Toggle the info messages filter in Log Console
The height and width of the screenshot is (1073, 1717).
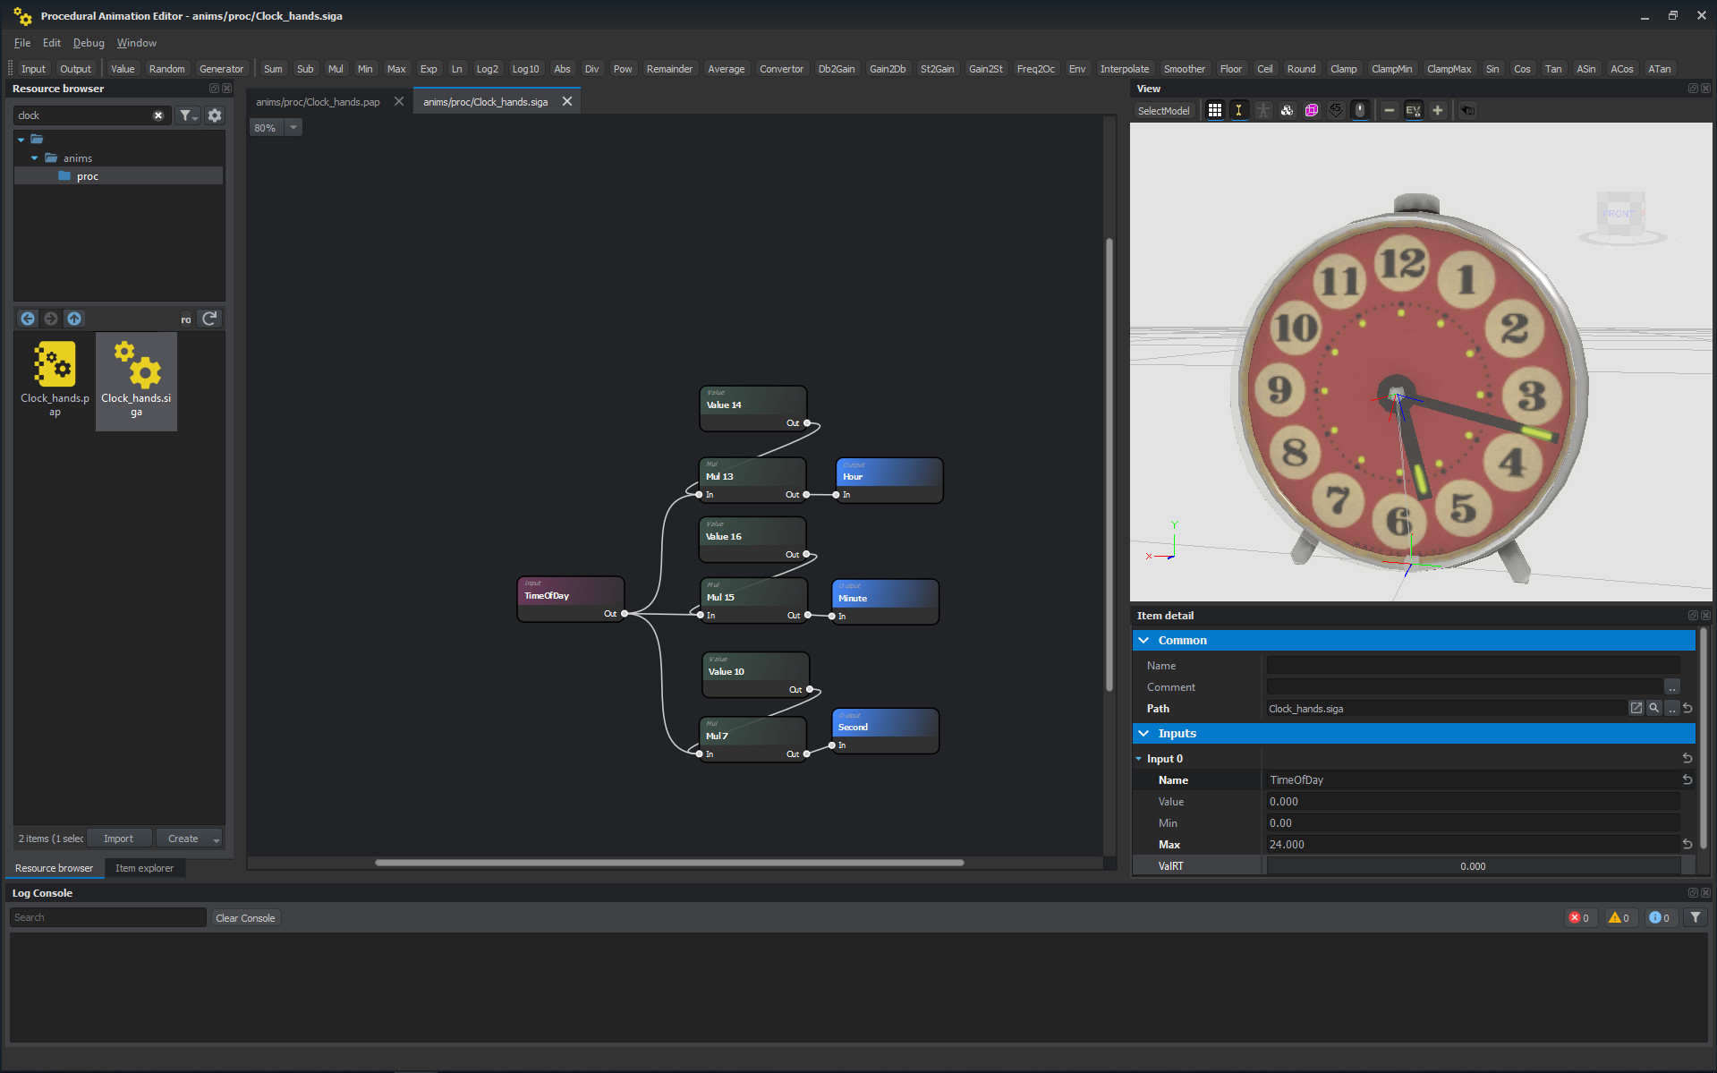pos(1660,917)
